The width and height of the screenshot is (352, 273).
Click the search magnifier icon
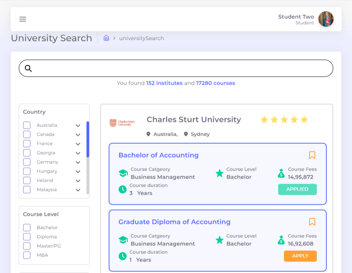(29, 68)
